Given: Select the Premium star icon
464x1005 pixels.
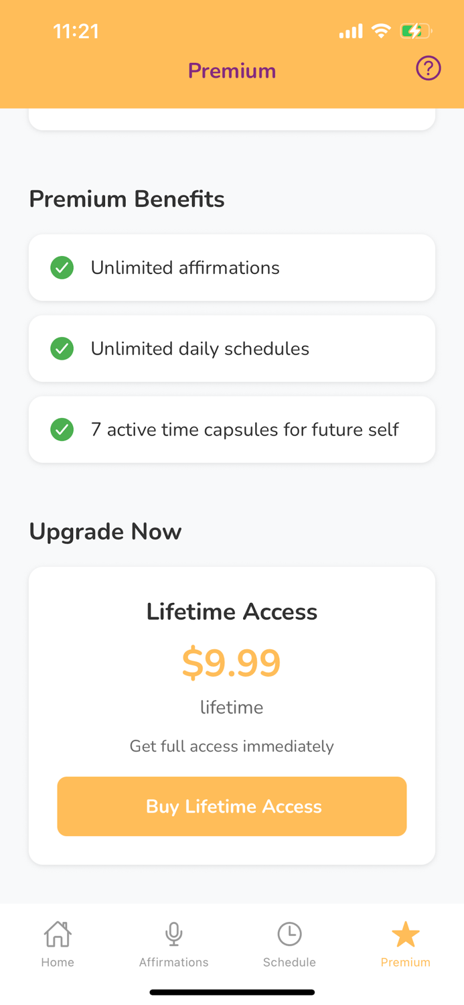Looking at the screenshot, I should [x=405, y=932].
